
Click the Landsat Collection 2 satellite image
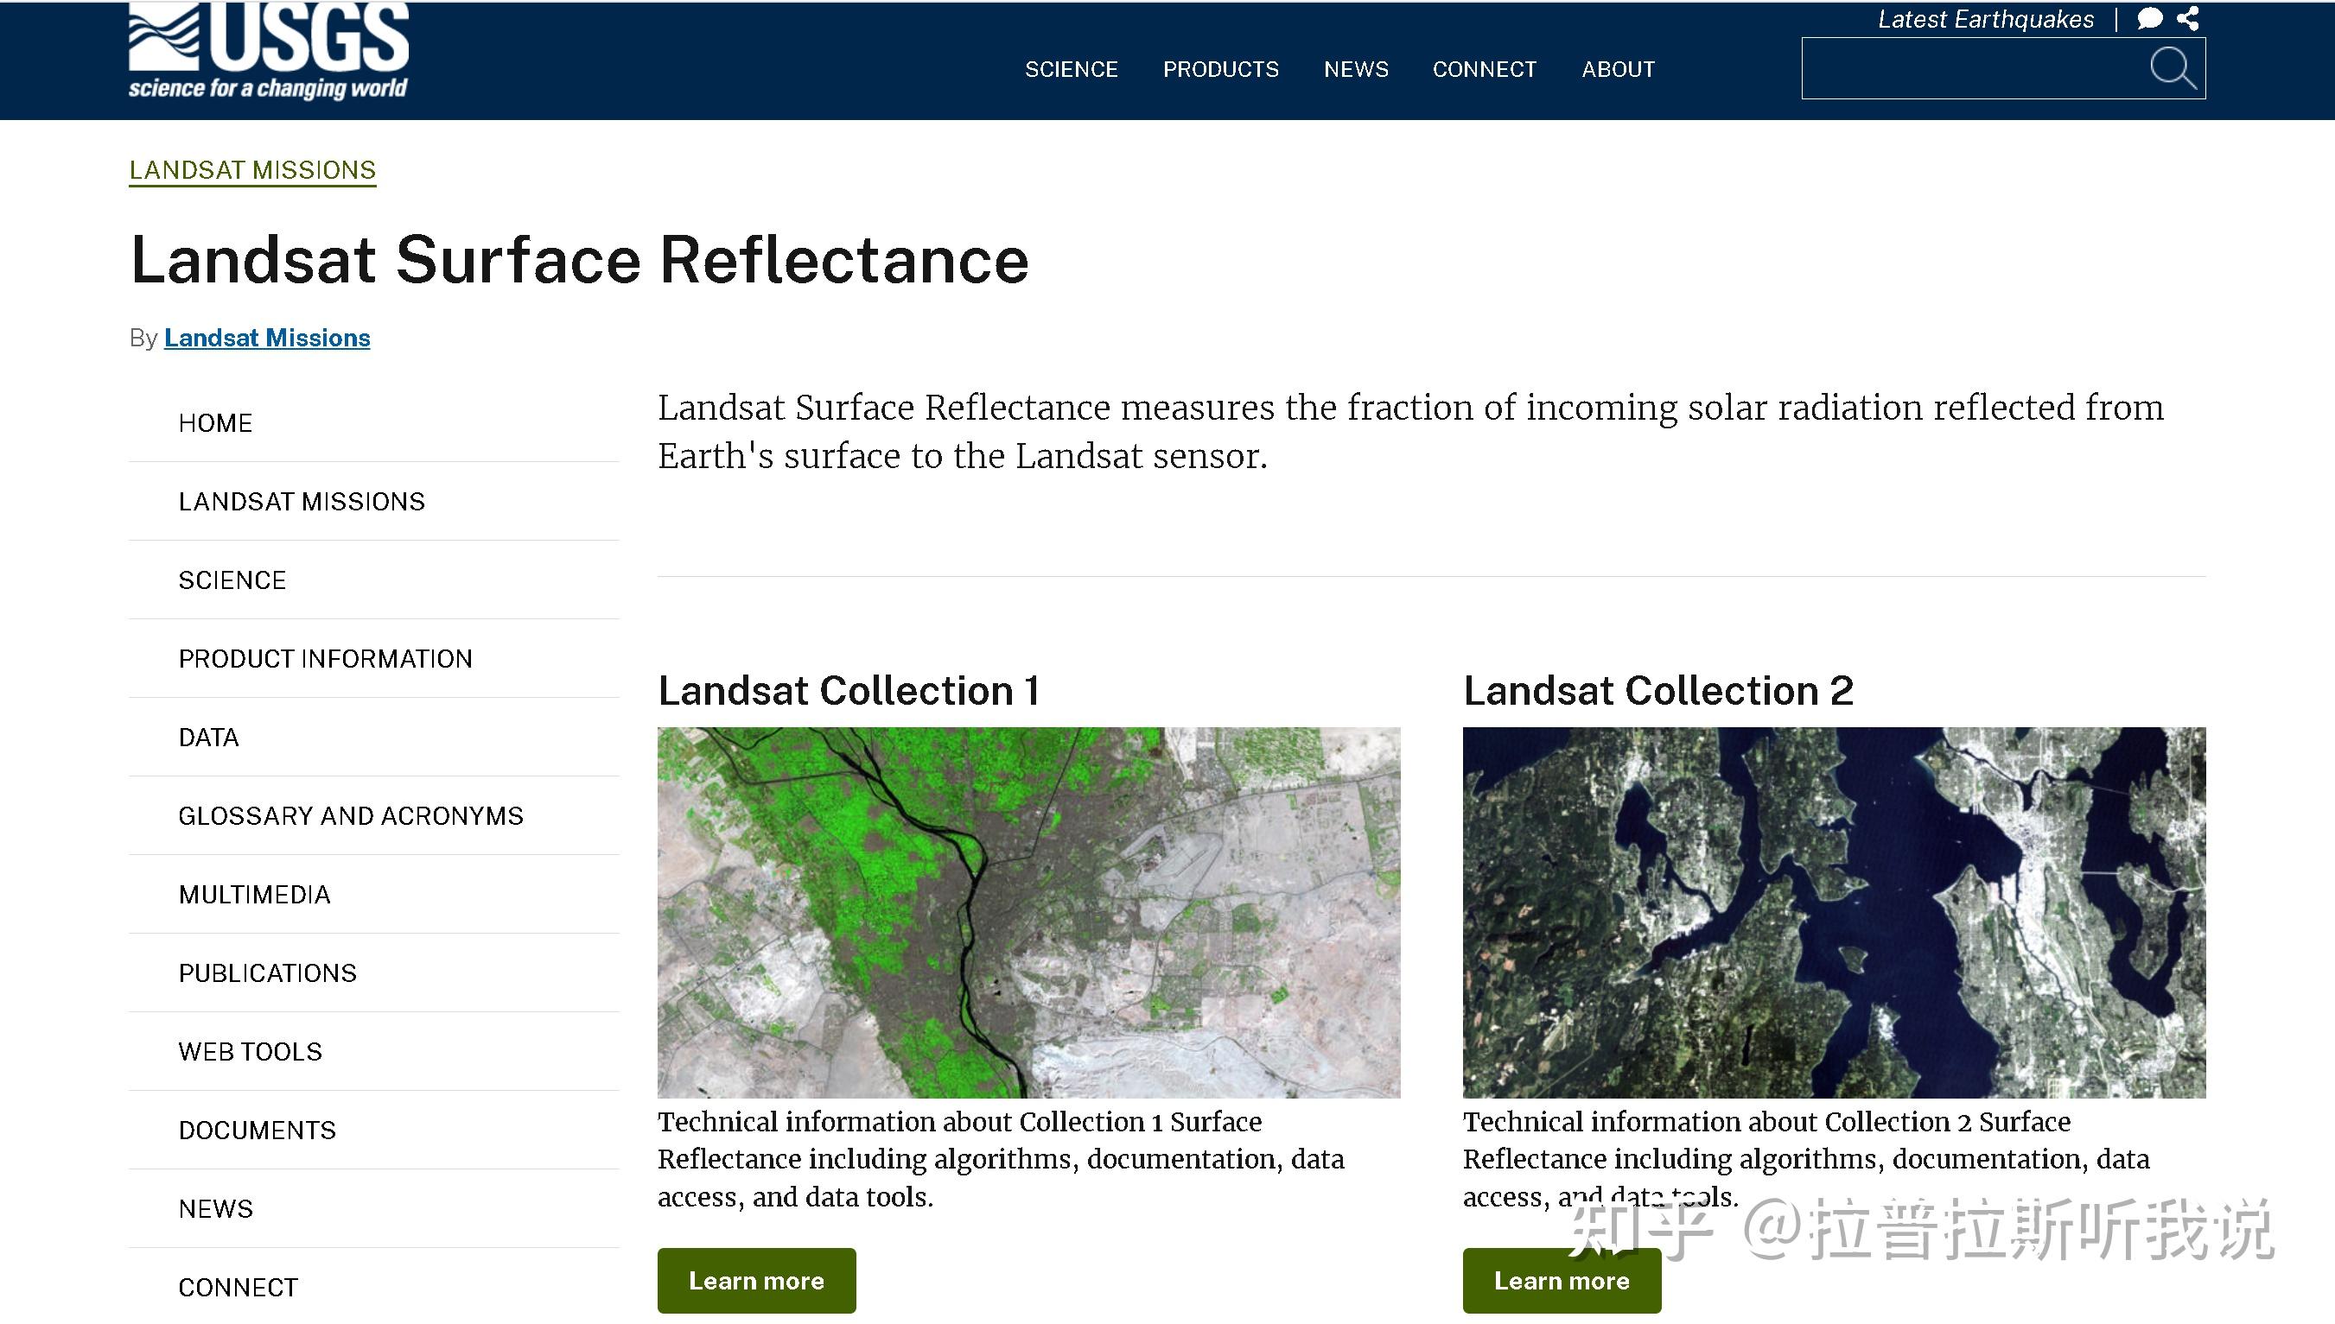pos(1834,909)
